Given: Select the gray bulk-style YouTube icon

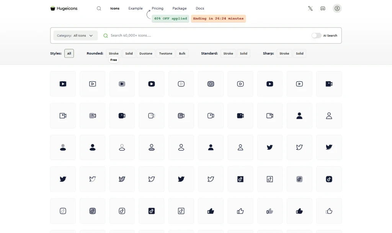Looking at the screenshot, I should [122, 84].
